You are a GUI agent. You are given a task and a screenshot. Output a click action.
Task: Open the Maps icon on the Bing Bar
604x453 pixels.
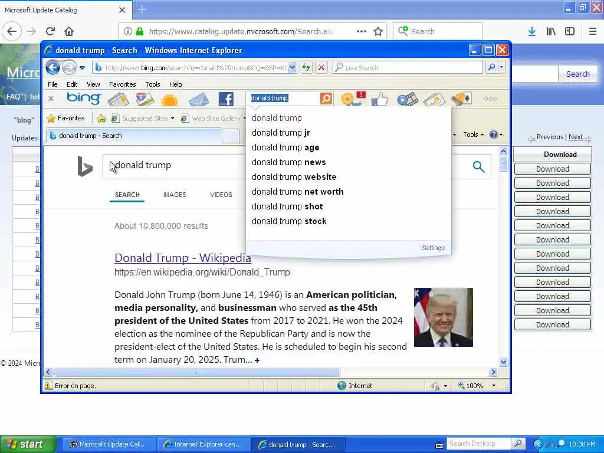145,99
